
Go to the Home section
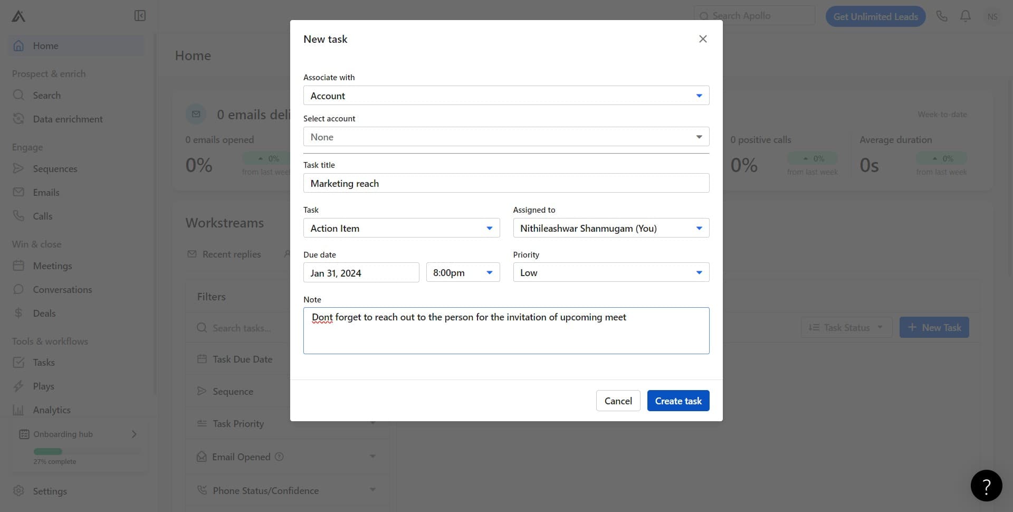[x=45, y=45]
